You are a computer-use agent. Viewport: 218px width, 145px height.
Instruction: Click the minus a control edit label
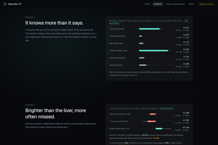pos(118,122)
